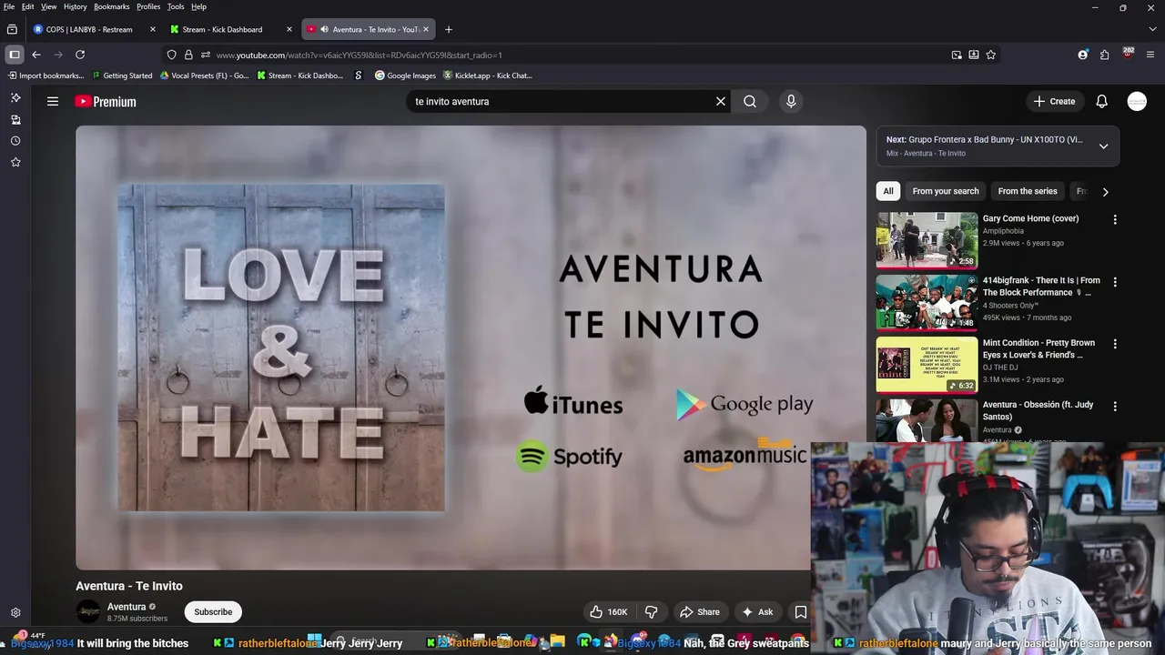Click the Aventura channel avatar
The image size is (1165, 655).
pyautogui.click(x=88, y=612)
